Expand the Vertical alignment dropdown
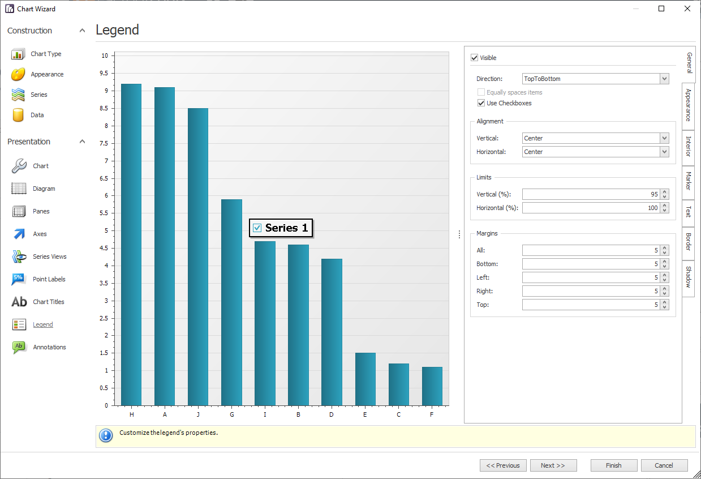Image resolution: width=701 pixels, height=479 pixels. [x=664, y=138]
